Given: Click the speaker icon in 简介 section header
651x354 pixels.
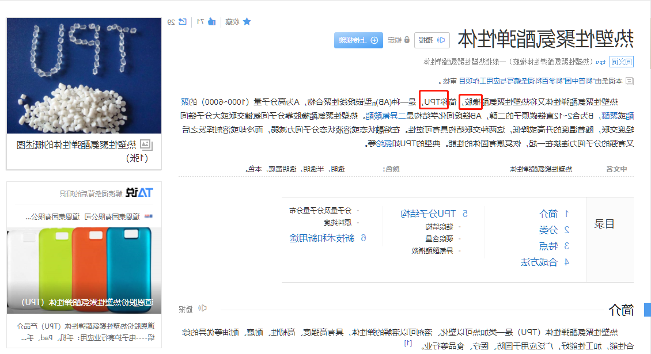Looking at the screenshot, I should (202, 309).
